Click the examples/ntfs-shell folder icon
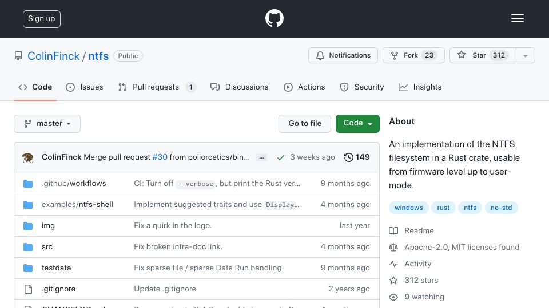 coord(28,205)
